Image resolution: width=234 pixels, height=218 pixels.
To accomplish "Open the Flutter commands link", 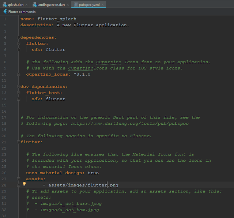I will (x=22, y=12).
